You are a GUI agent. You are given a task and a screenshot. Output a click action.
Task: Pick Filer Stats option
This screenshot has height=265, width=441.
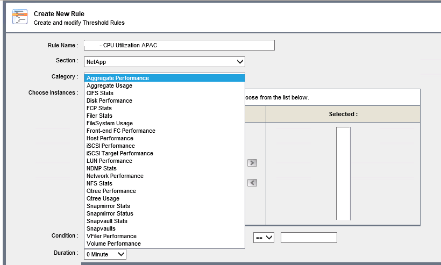pos(165,116)
